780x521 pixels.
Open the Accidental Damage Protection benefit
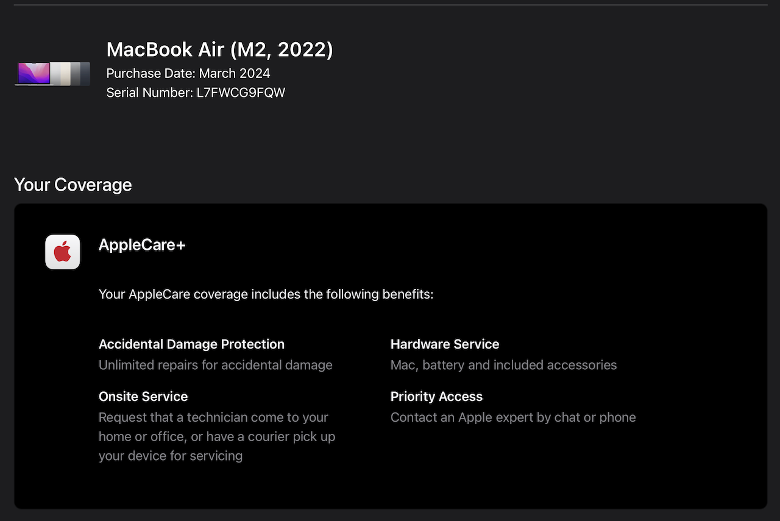coord(191,344)
